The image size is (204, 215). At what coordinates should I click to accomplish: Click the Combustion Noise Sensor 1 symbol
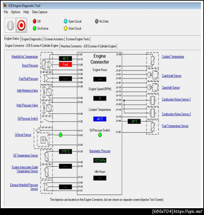point(153,100)
